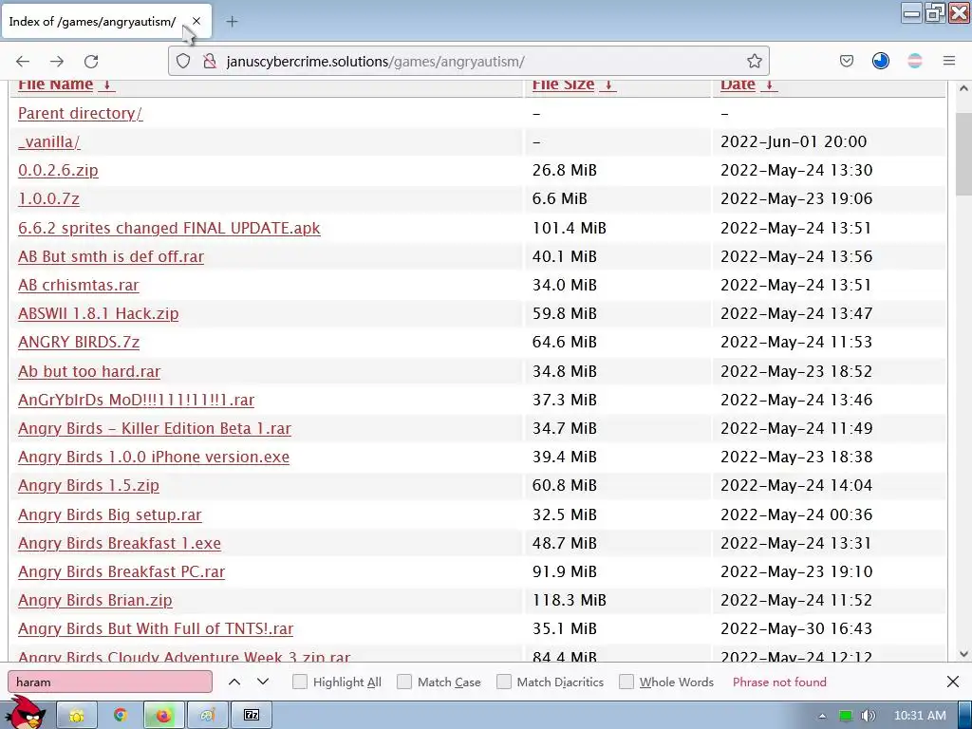Download Angry Birds Breakfast PC.rar

pyautogui.click(x=121, y=571)
